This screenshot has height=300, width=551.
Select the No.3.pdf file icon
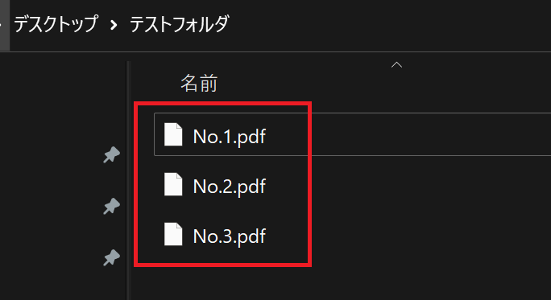tap(173, 234)
